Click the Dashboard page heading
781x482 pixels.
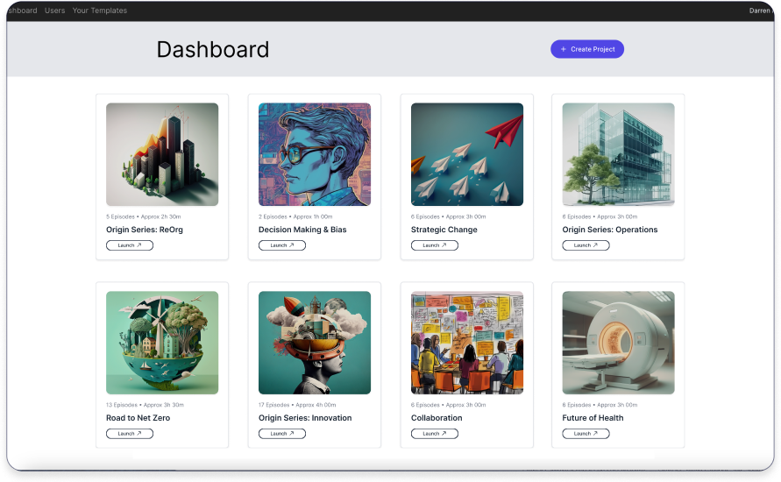click(213, 49)
